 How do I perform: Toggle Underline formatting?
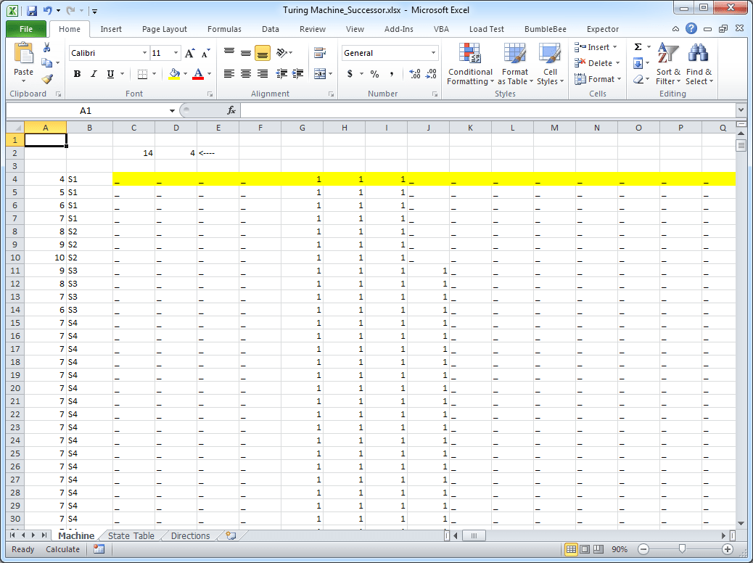110,73
